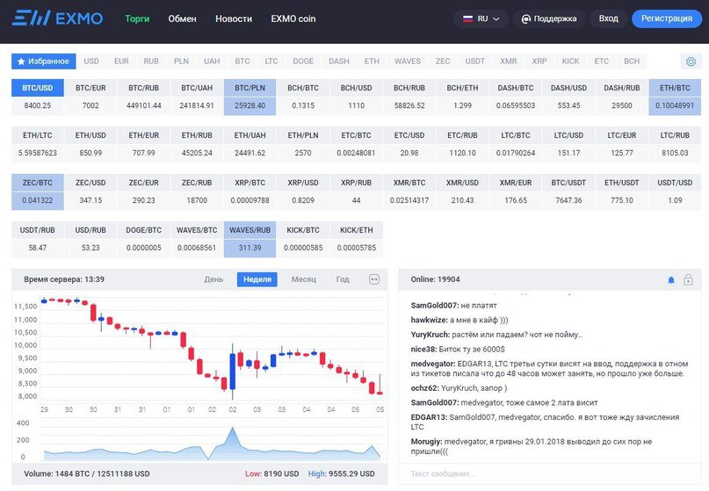Image resolution: width=709 pixels, height=491 pixels.
Task: Click the chat message input field
Action: pyautogui.click(x=549, y=473)
